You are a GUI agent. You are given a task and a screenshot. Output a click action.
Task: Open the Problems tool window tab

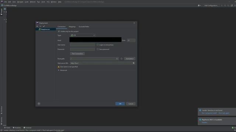tap(17, 128)
